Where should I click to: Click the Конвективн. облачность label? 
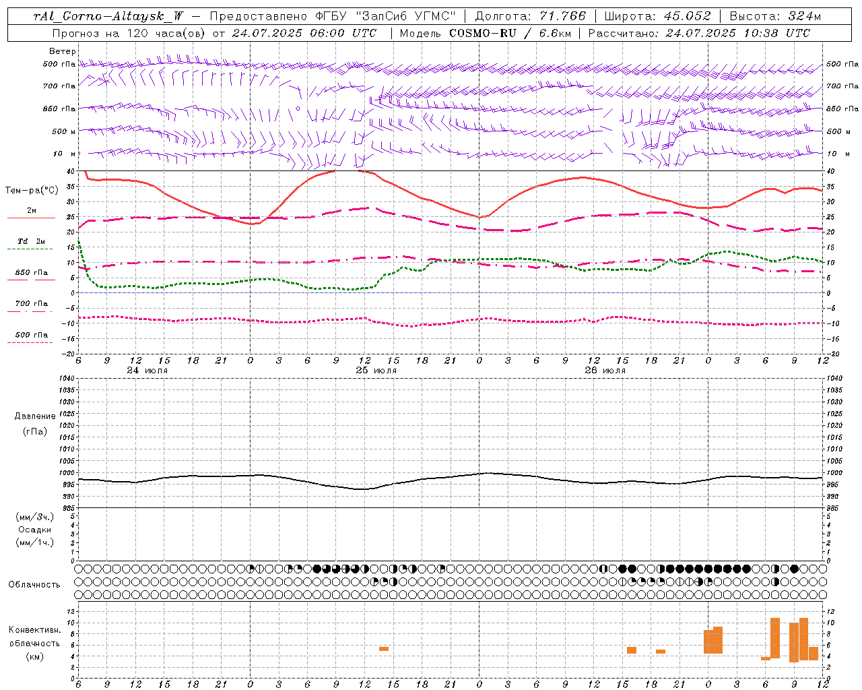[x=35, y=637]
